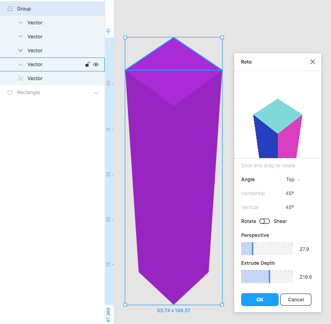Click the bottom-right selection handle on canvas
The height and width of the screenshot is (324, 331).
coord(222,304)
